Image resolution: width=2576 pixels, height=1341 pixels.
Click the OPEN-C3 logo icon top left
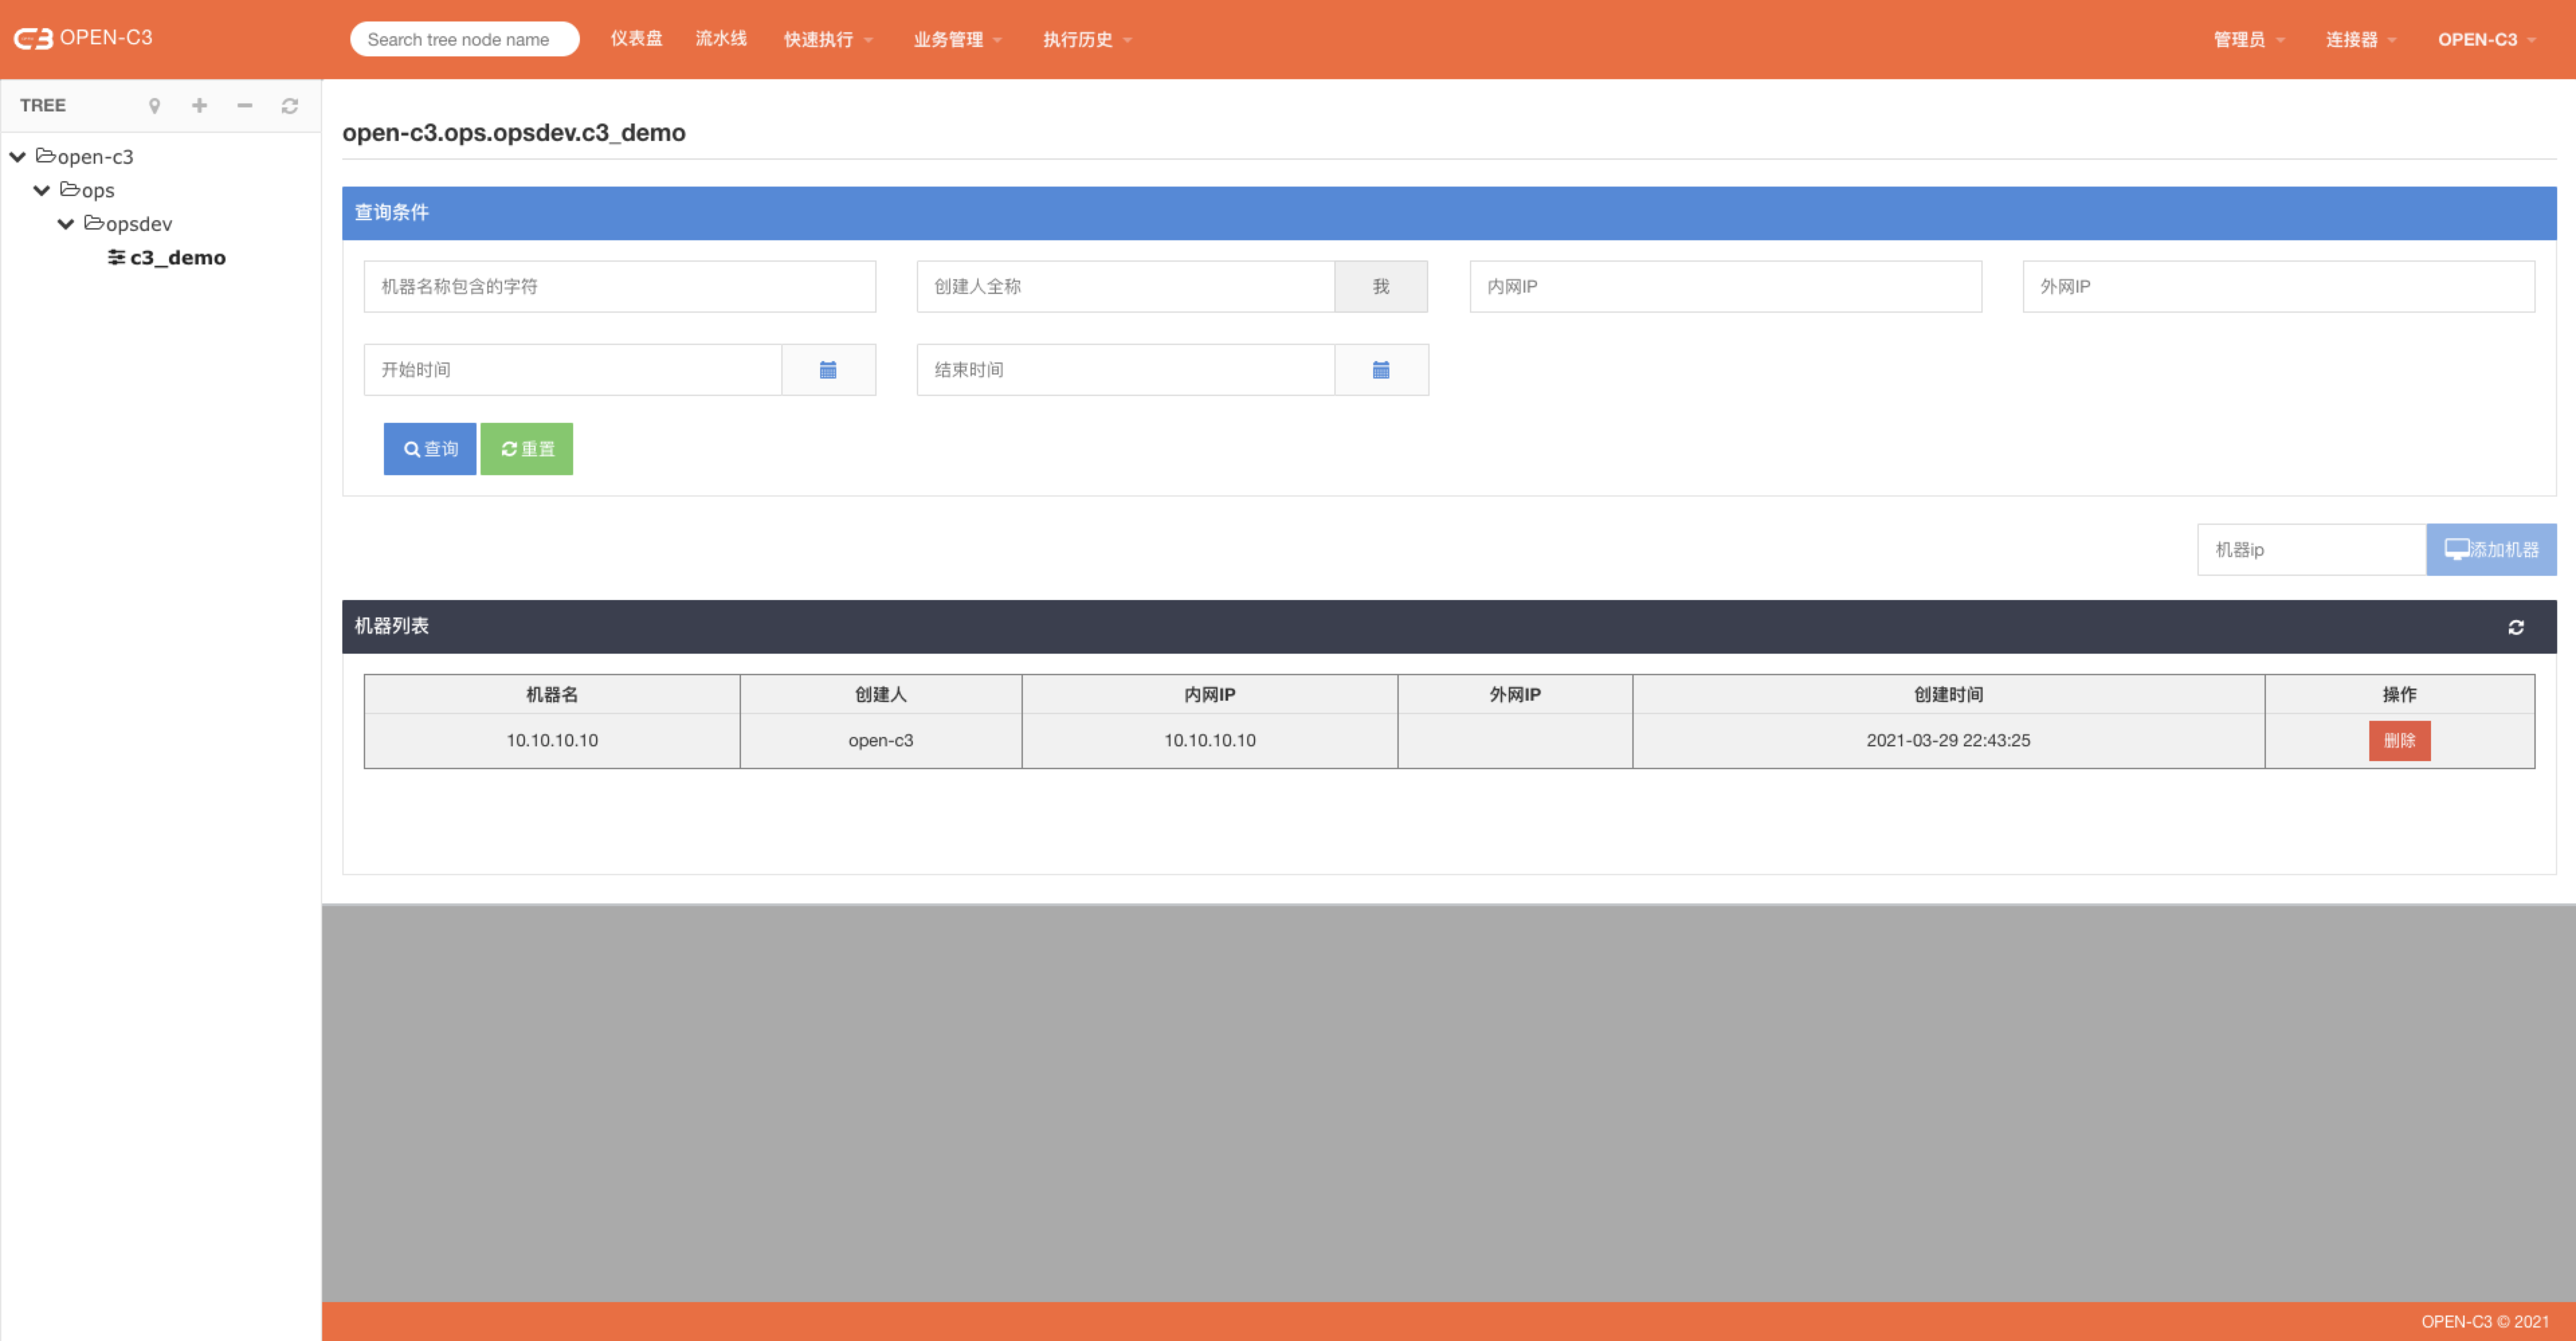tap(34, 38)
